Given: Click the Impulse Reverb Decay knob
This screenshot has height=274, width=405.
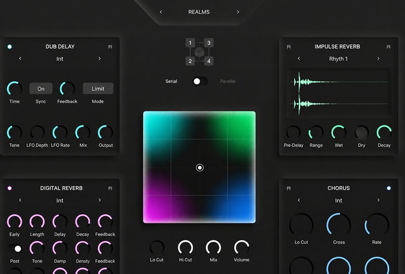Looking at the screenshot, I should (384, 132).
